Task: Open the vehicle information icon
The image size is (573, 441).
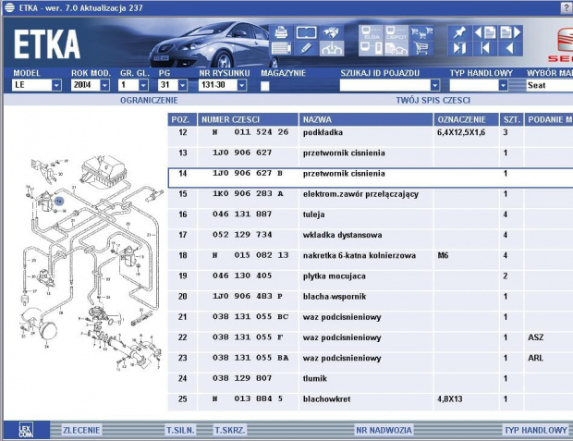Action: tap(332, 48)
